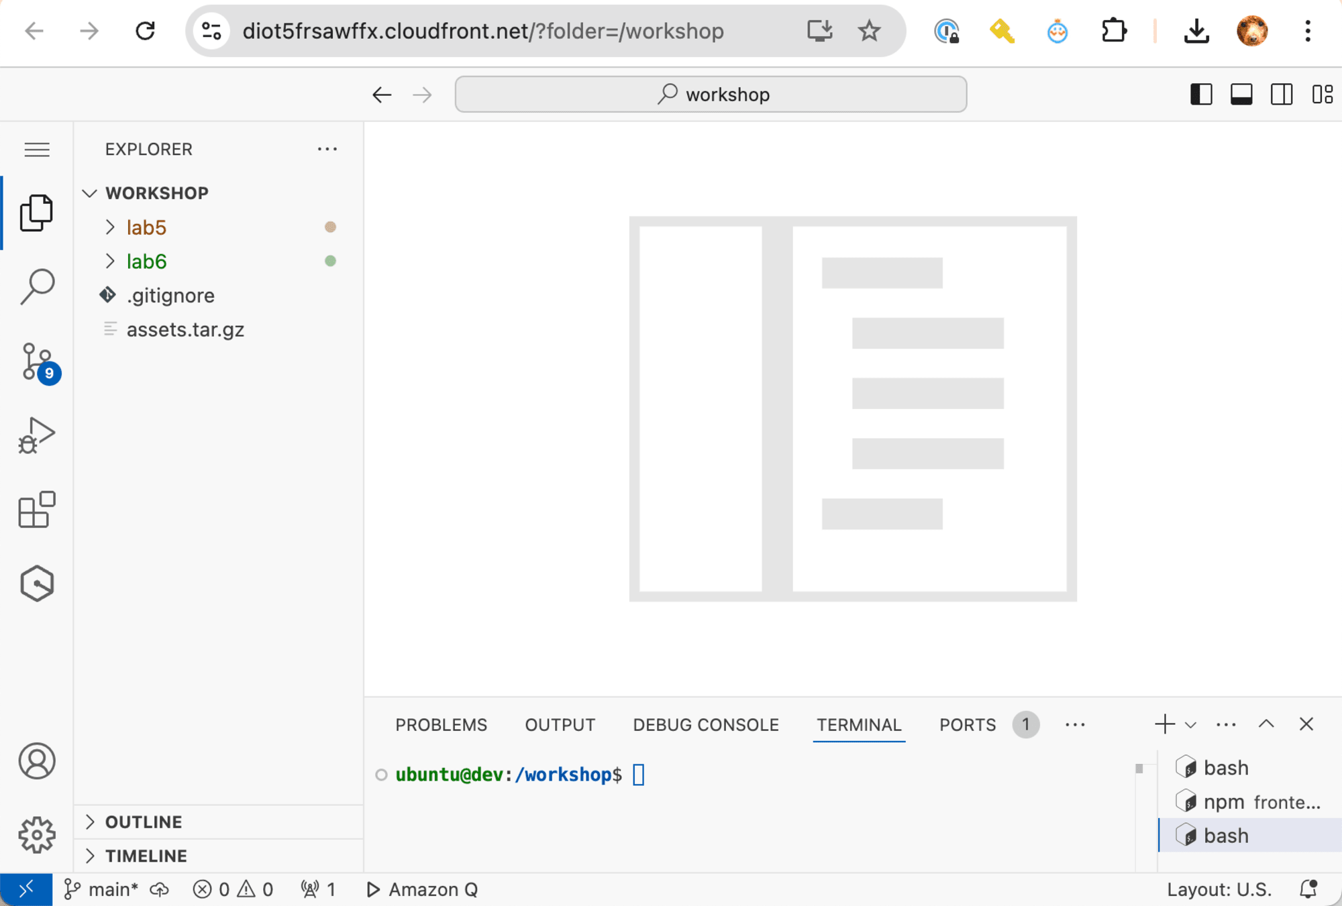Go back in editor navigation
This screenshot has height=906, width=1342.
click(382, 95)
